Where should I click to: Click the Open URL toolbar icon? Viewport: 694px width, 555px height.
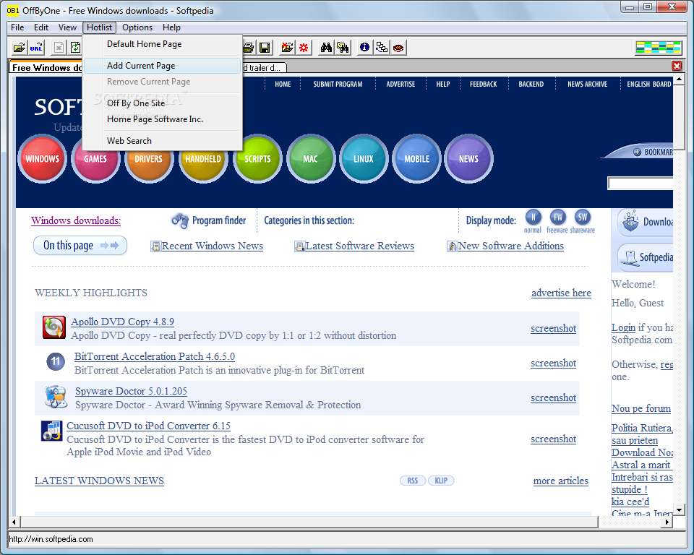tap(36, 48)
